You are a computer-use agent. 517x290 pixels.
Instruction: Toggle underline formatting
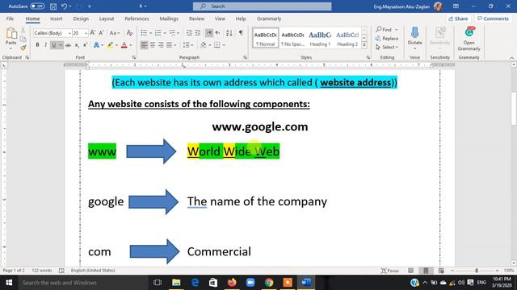click(54, 45)
